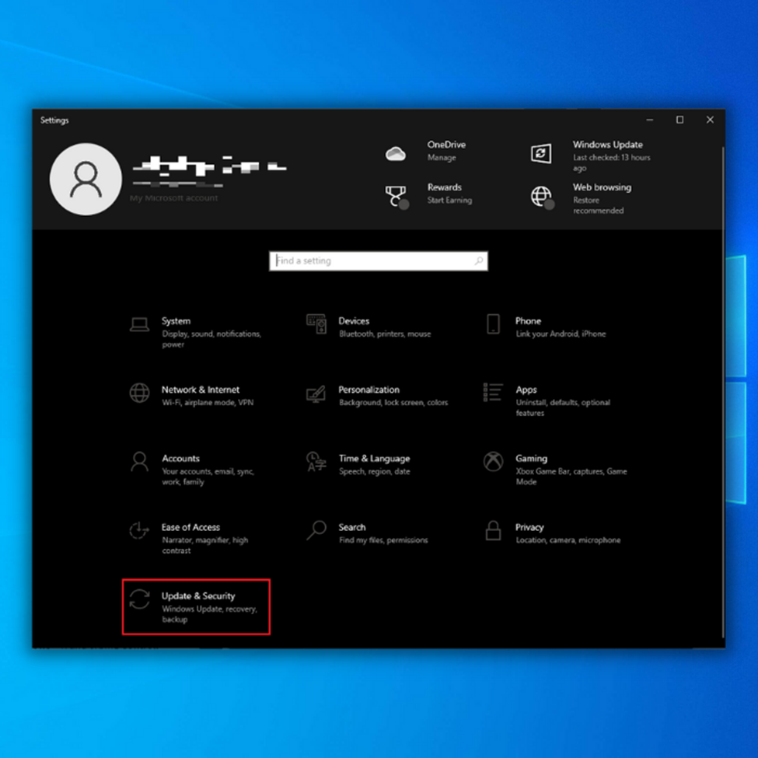Maximize the Settings window
758x758 pixels.
(679, 120)
